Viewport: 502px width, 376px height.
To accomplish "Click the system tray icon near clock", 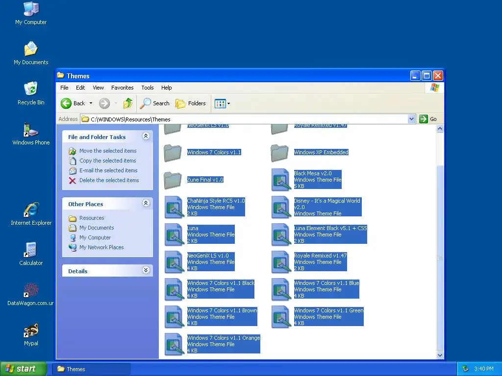I will (465, 369).
